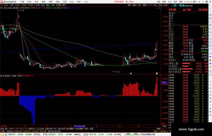Click the 叠加 overlay button
The image size is (212, 136).
tap(135, 5)
